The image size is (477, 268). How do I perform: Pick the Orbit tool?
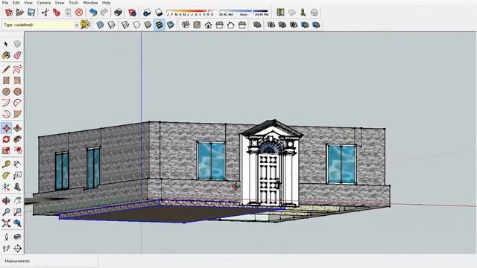(x=6, y=200)
